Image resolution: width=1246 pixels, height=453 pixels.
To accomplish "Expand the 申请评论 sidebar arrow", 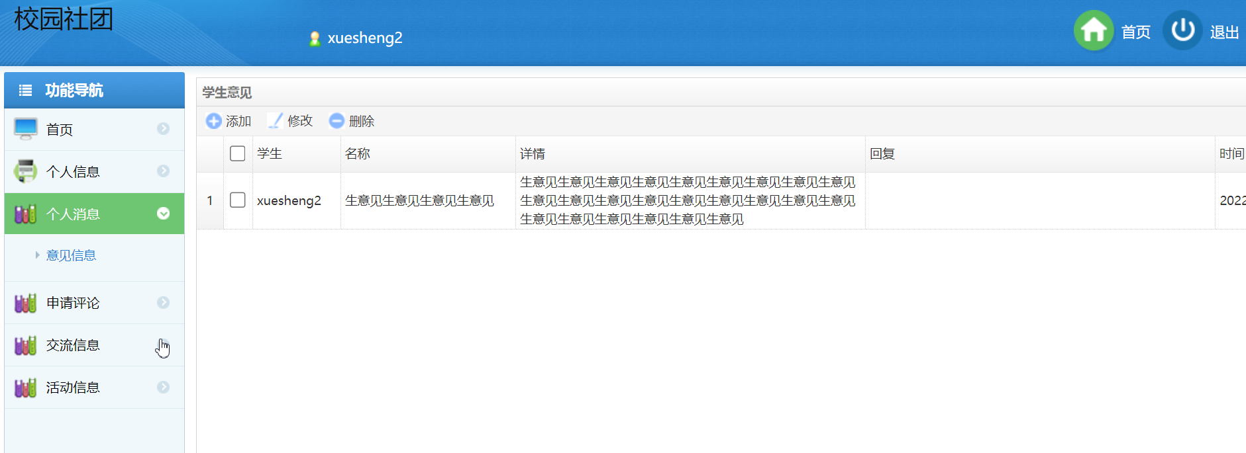I will pyautogui.click(x=163, y=302).
